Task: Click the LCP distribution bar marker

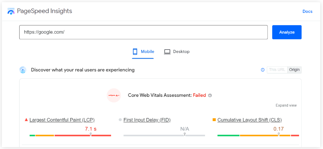Action: [91, 134]
